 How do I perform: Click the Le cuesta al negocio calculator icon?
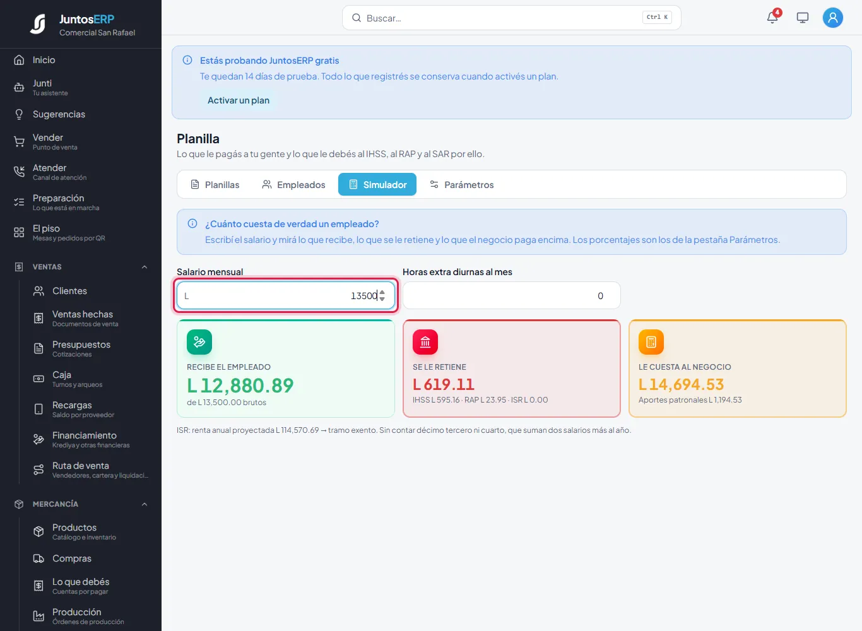click(651, 342)
